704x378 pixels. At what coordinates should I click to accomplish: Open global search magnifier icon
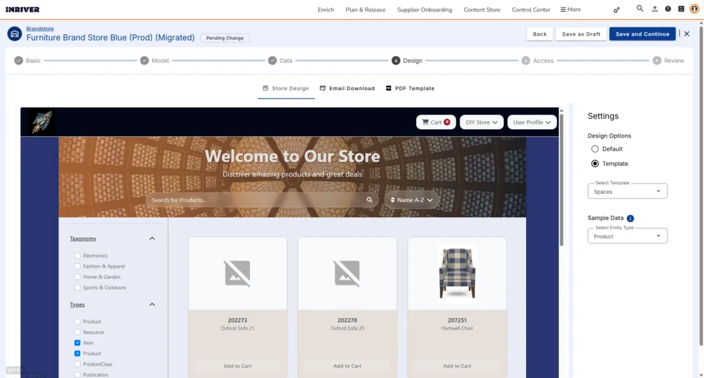(x=640, y=8)
